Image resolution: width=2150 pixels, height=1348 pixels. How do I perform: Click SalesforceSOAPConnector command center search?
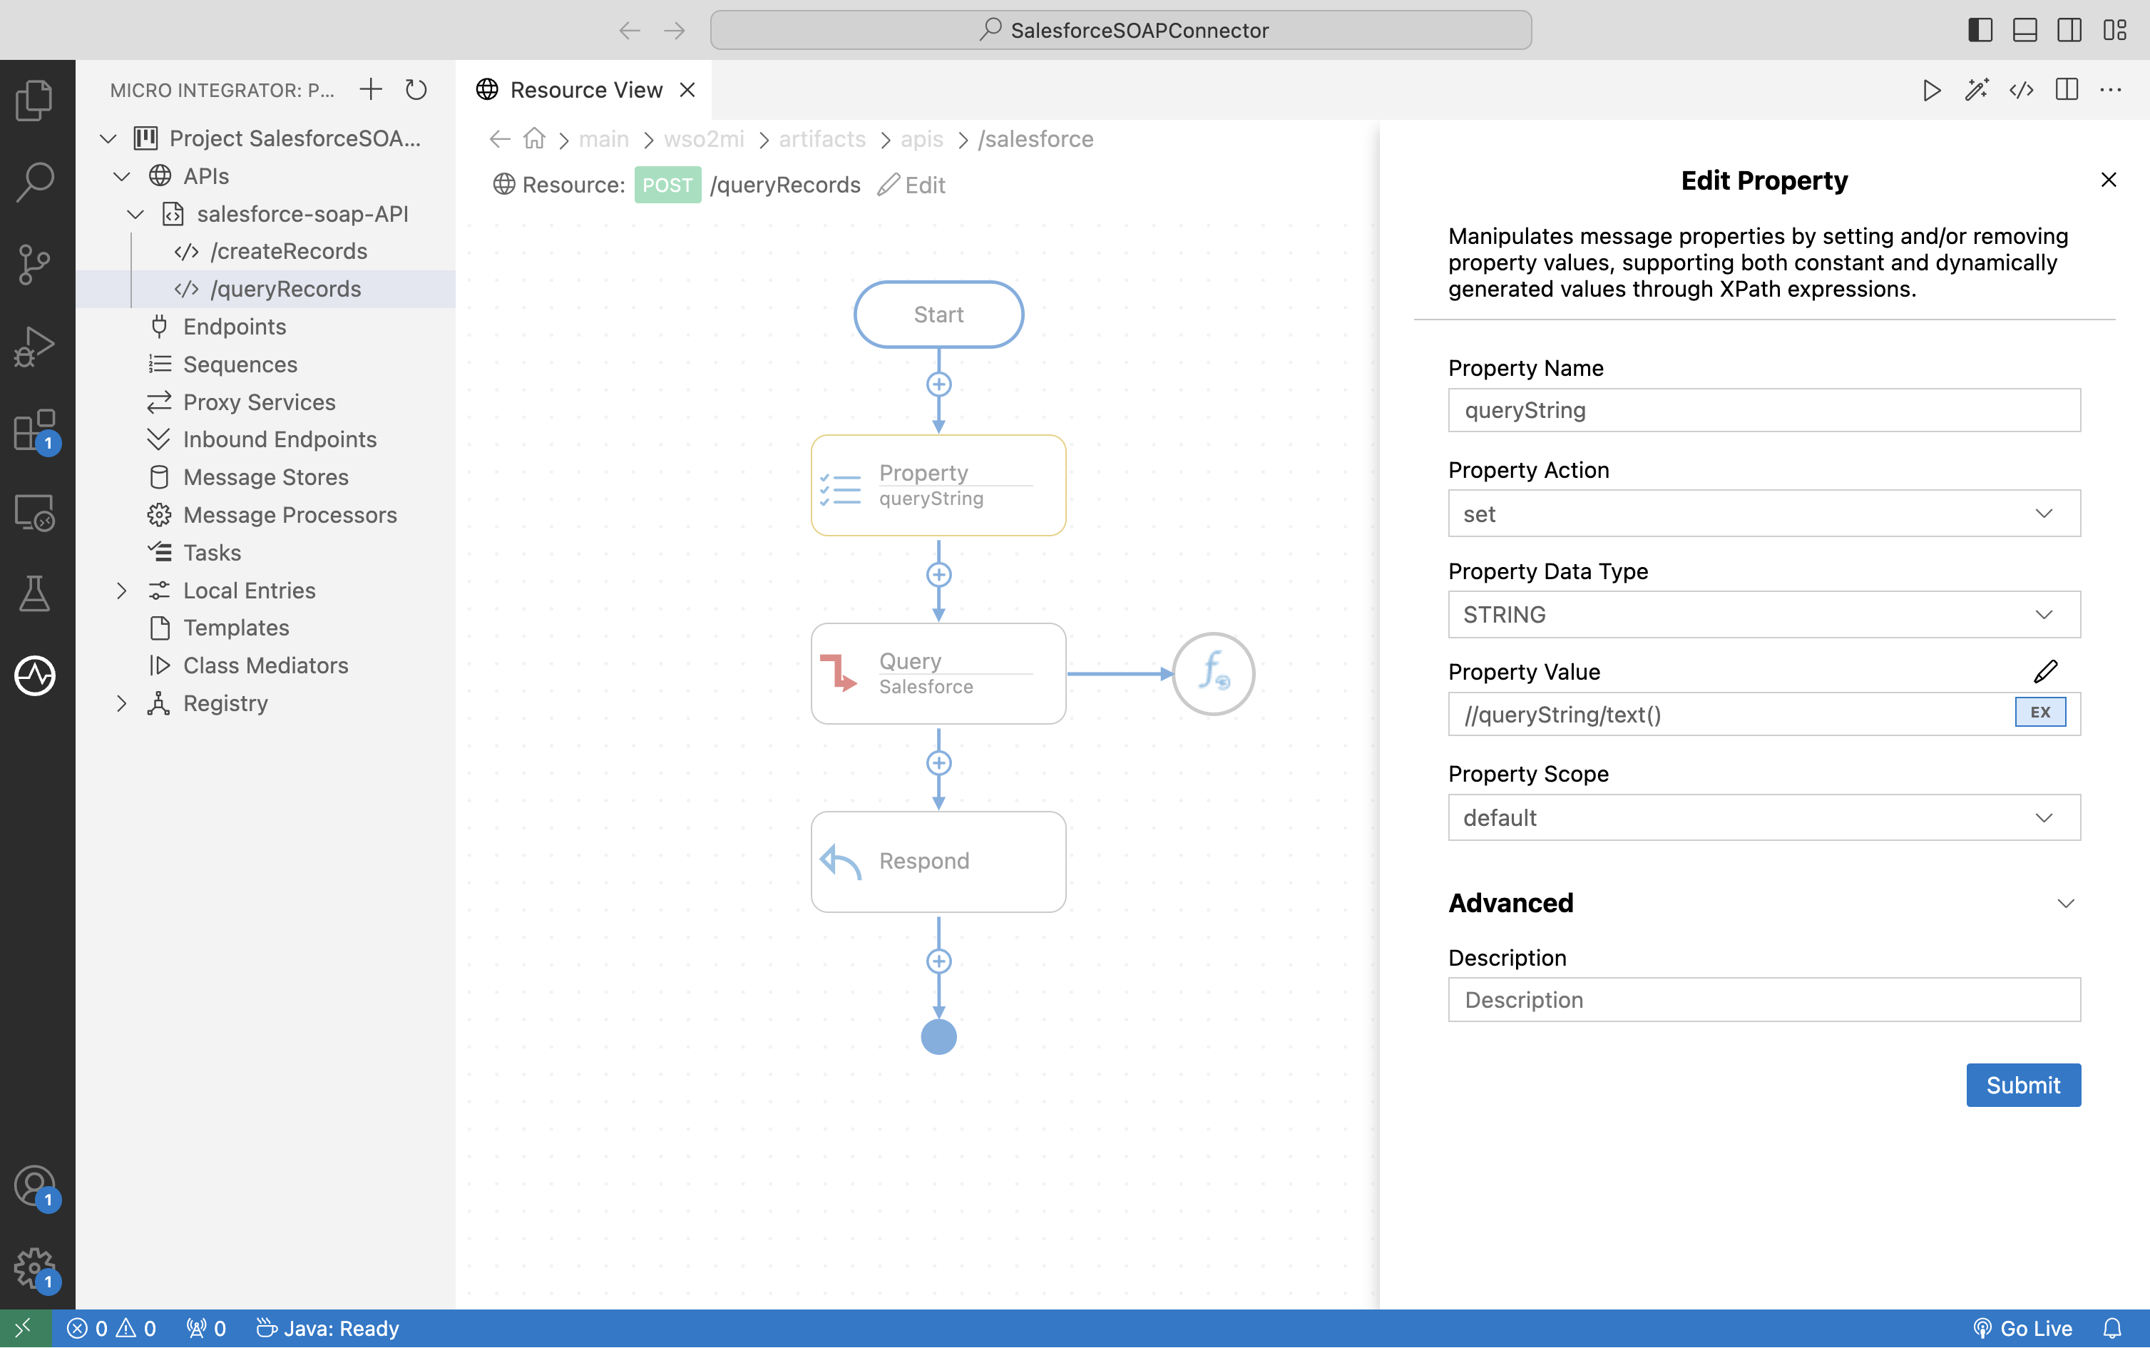click(1120, 30)
